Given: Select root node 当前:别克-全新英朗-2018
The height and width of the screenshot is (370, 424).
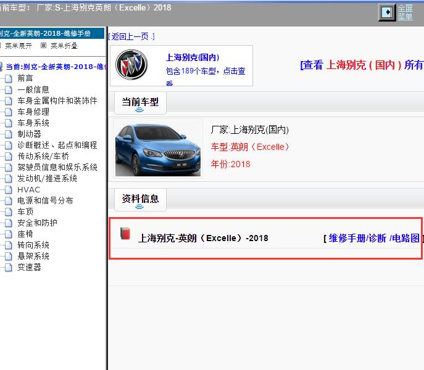Looking at the screenshot, I should [x=56, y=67].
